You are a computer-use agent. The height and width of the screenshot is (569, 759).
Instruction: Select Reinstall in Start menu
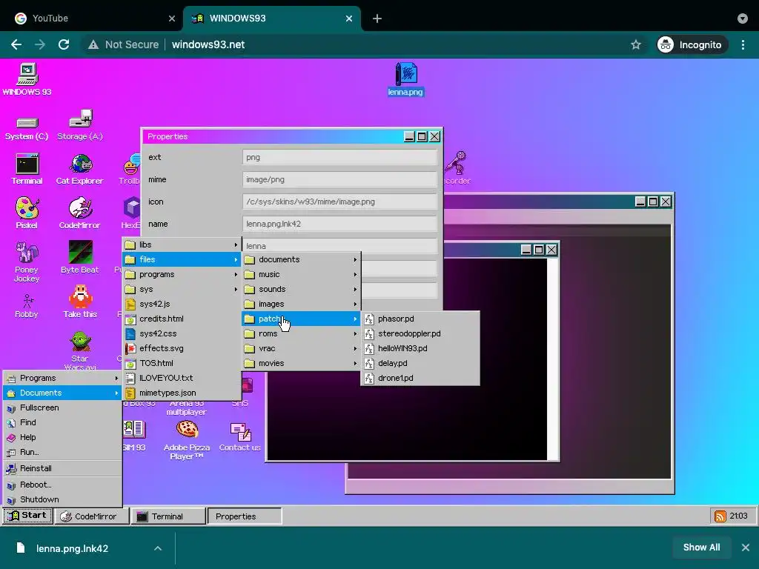(x=62, y=468)
